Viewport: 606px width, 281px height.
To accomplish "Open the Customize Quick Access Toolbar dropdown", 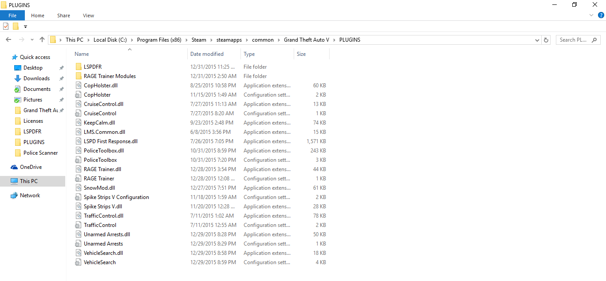I will pyautogui.click(x=25, y=27).
